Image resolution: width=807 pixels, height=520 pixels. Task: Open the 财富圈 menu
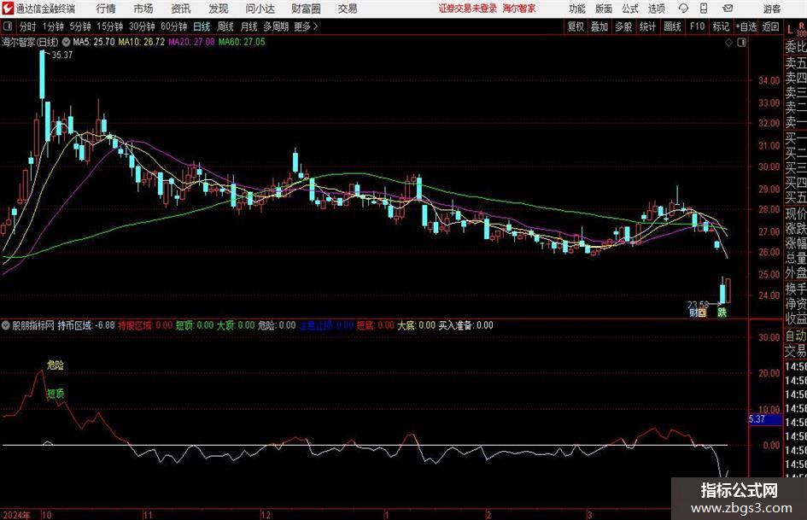point(306,9)
